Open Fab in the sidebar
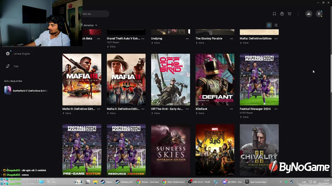Screen dimensions: 332x186 pyautogui.click(x=16, y=66)
